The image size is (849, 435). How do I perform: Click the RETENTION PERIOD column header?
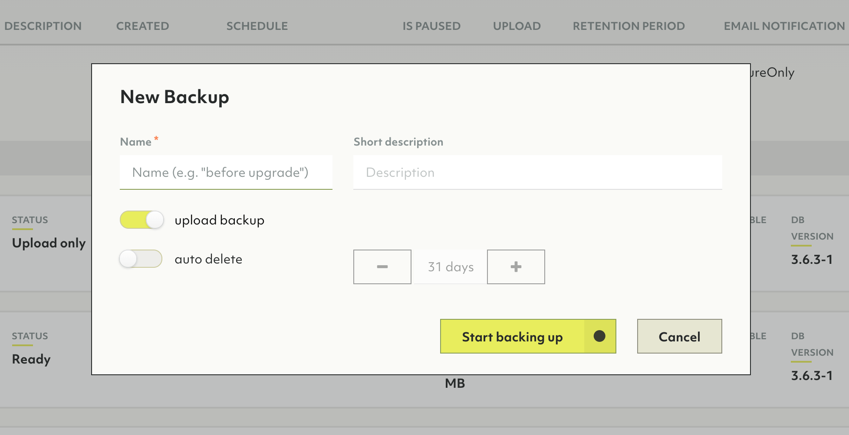click(x=629, y=26)
